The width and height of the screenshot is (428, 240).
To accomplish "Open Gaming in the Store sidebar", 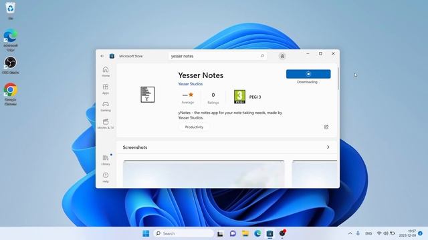I will click(106, 107).
